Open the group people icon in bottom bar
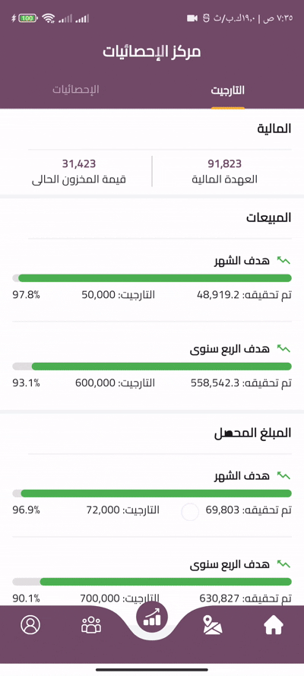Image resolution: width=304 pixels, height=676 pixels. coord(91,625)
